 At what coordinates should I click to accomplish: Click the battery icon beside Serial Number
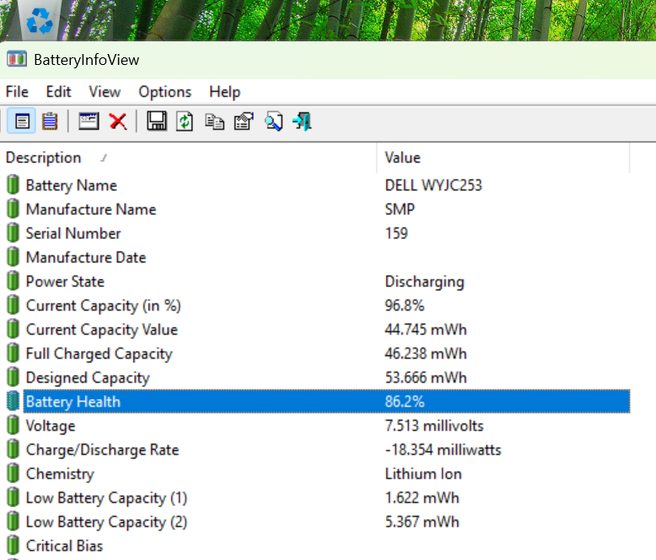tap(13, 233)
